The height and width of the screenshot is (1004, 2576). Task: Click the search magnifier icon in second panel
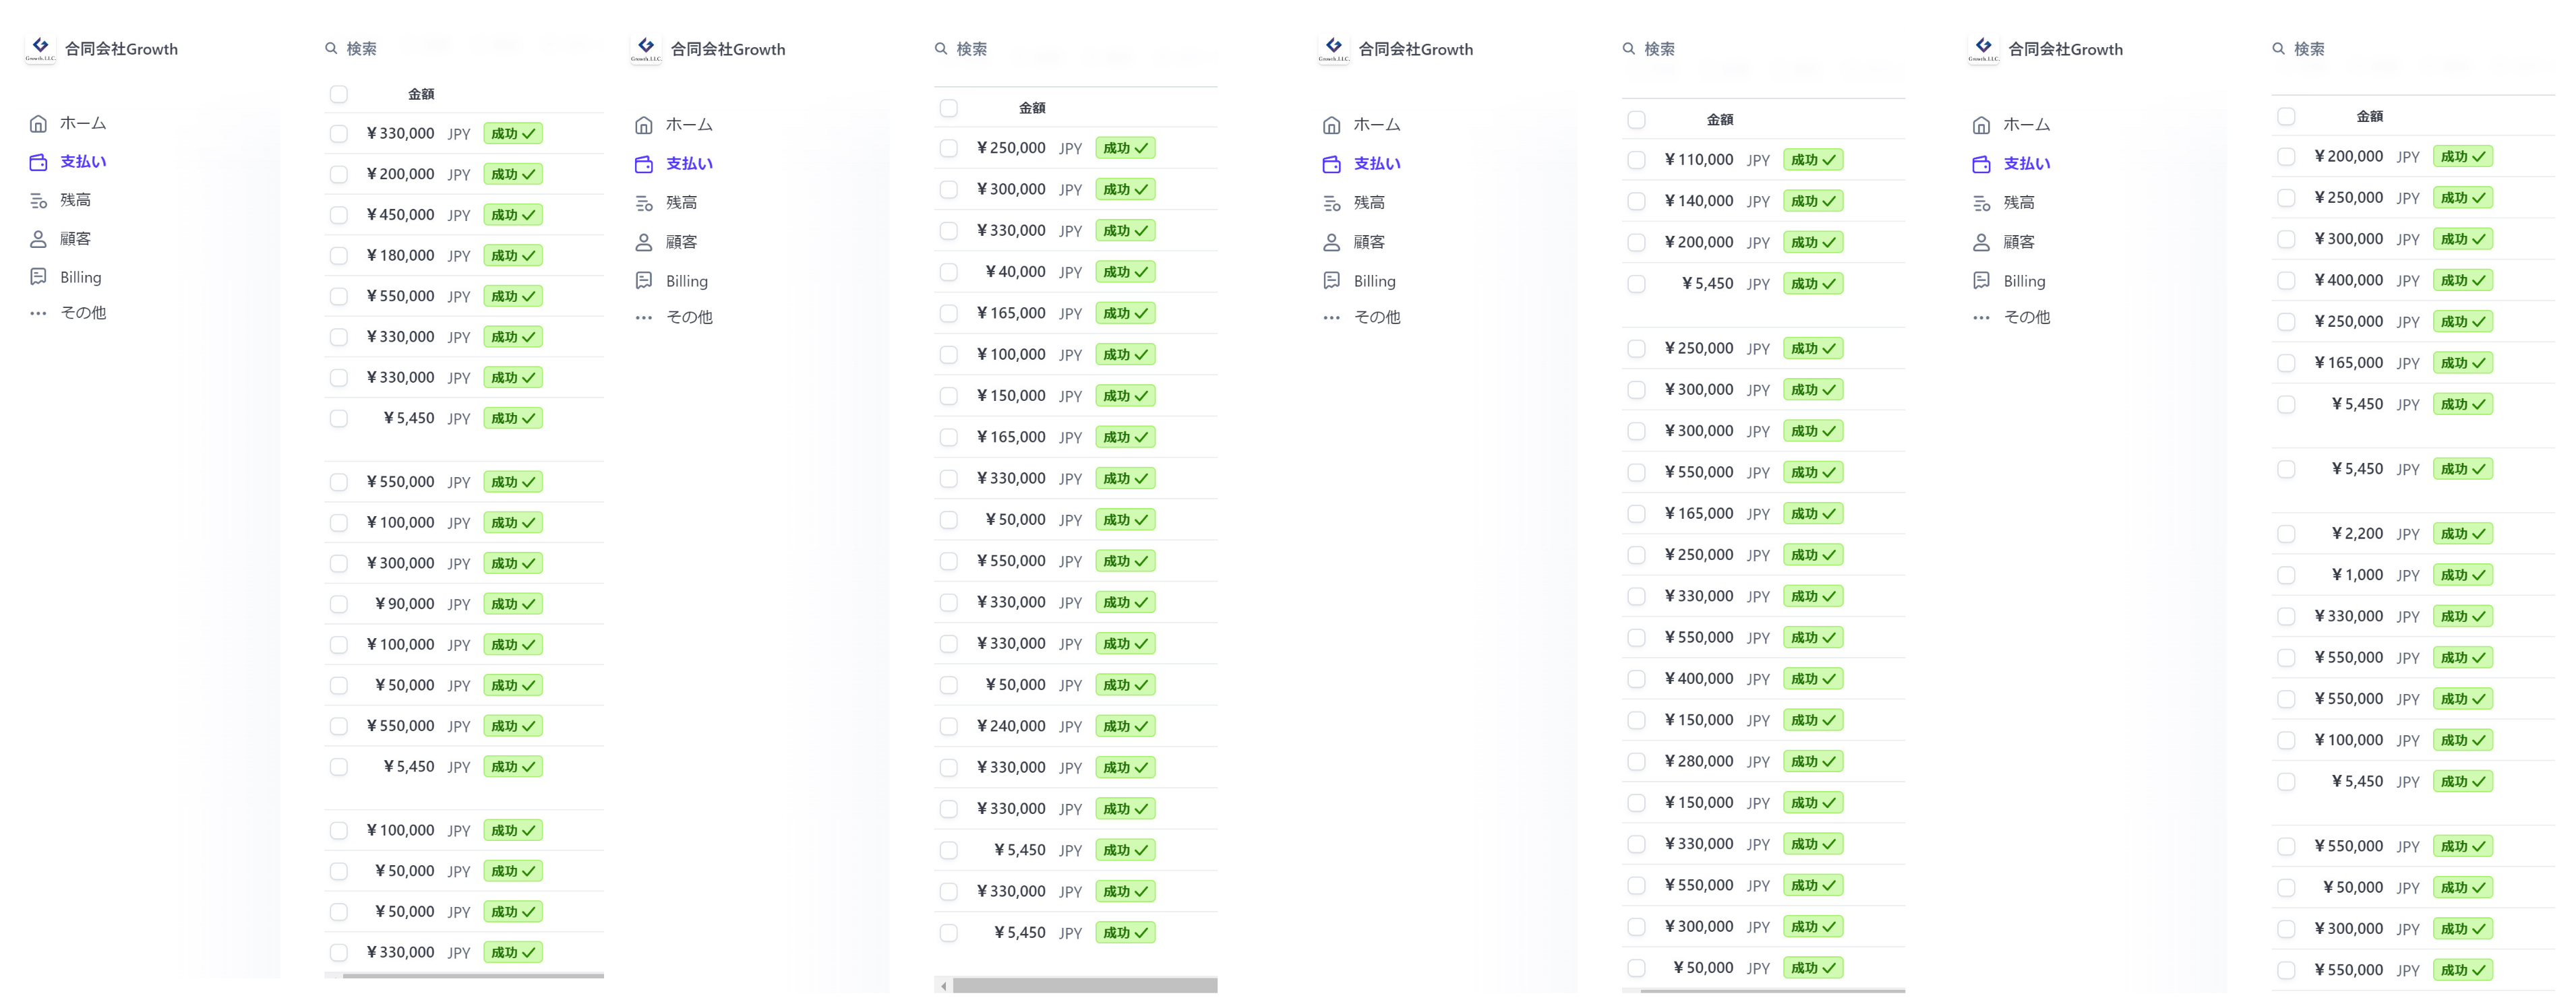point(941,49)
